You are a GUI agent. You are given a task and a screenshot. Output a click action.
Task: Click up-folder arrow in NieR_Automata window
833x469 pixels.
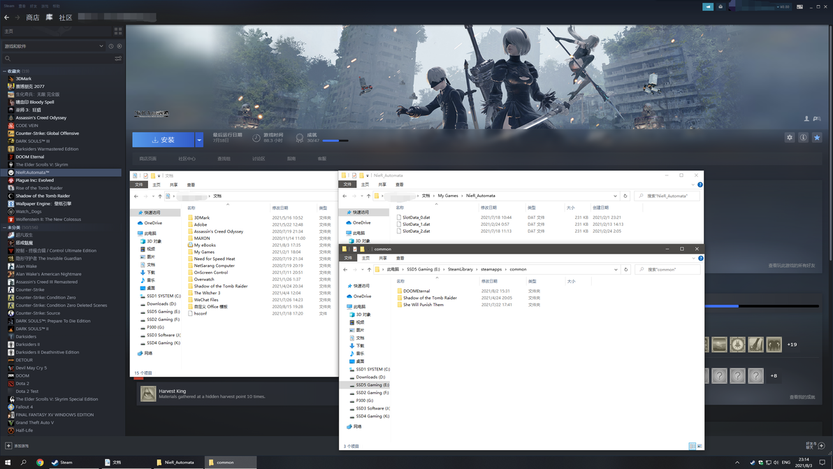(x=368, y=196)
